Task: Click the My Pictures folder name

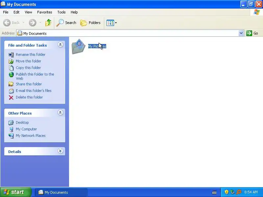Action: 97,46
